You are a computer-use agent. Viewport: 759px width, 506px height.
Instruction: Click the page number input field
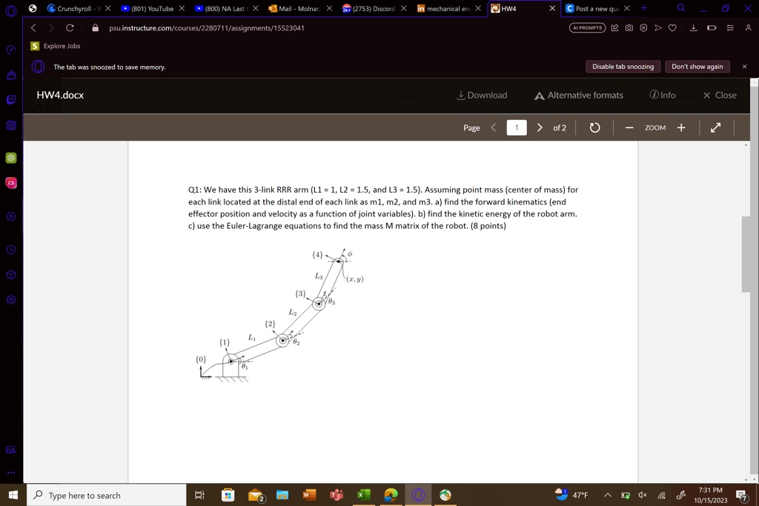pyautogui.click(x=516, y=127)
